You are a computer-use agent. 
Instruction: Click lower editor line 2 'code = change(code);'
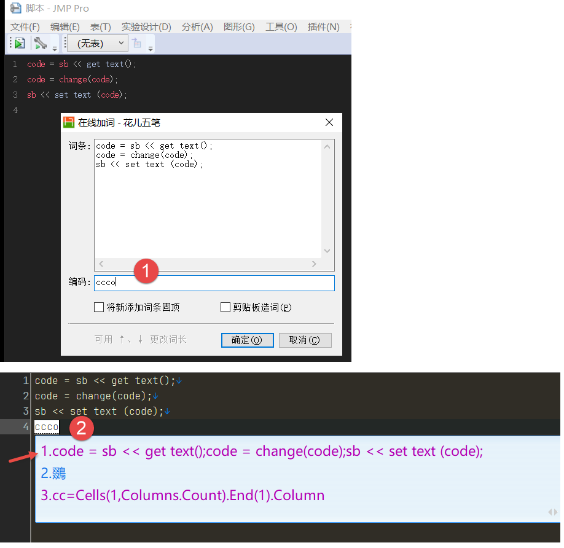click(93, 396)
